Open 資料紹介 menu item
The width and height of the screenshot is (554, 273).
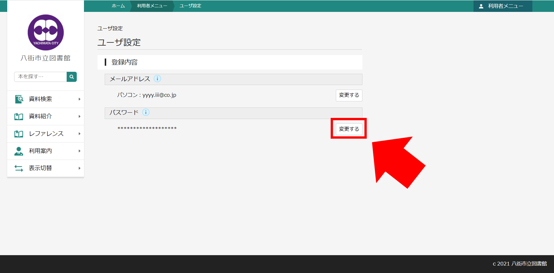click(46, 116)
